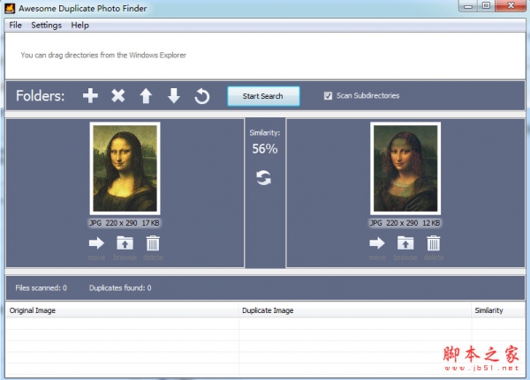Click the 'JPG 220 x 290 12 KB' label
Image resolution: width=530 pixels, height=380 pixels.
405,223
